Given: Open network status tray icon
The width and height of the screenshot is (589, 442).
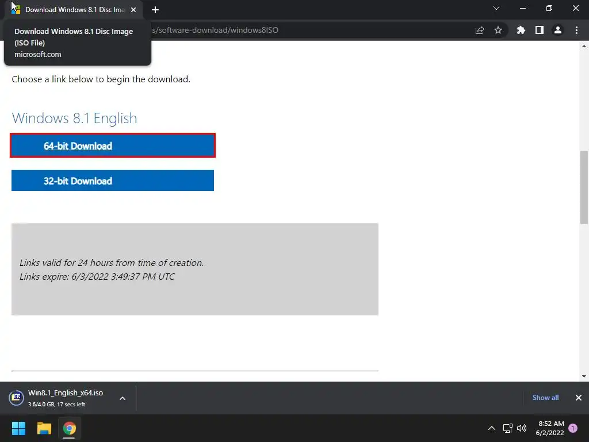Looking at the screenshot, I should pos(507,428).
